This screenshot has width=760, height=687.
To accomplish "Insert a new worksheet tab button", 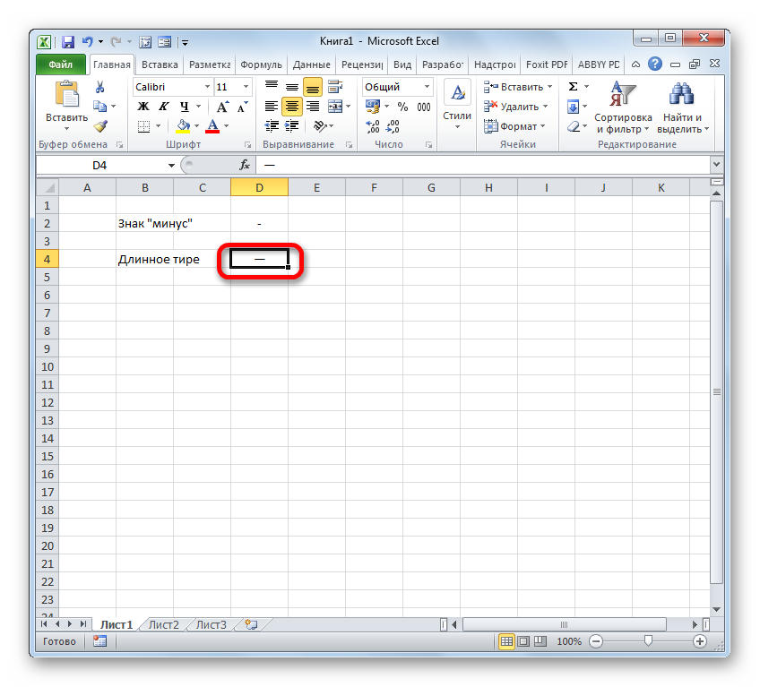I will pos(251,625).
